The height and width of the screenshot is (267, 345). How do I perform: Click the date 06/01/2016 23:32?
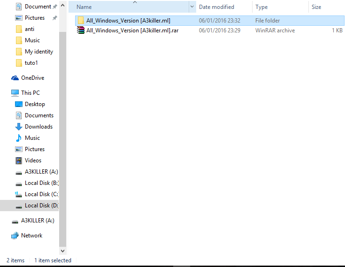point(220,21)
